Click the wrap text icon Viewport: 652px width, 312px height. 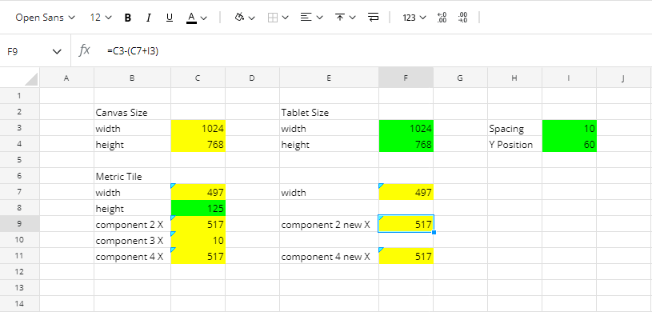pos(374,18)
